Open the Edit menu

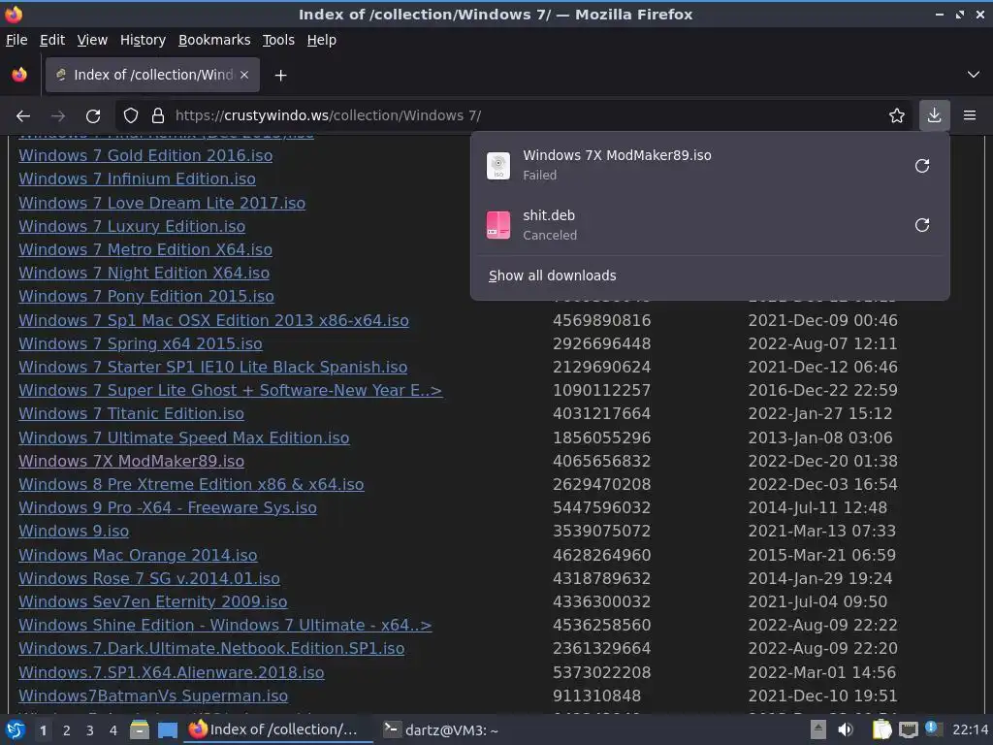[x=52, y=40]
